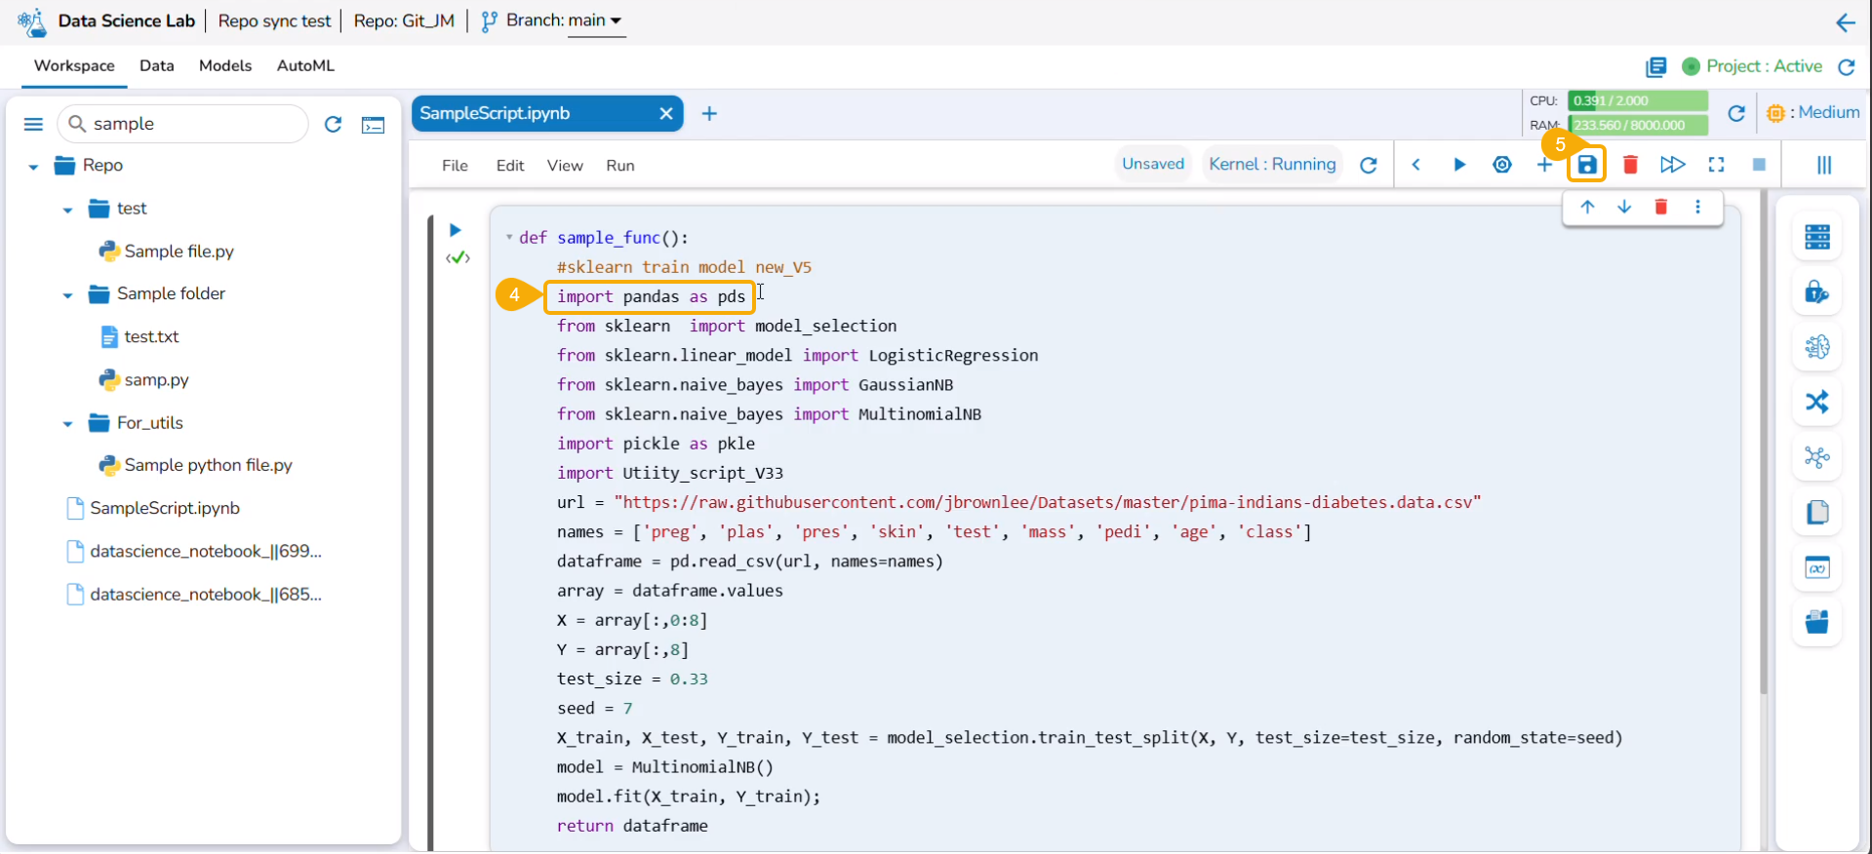Toggle the hamburger menu in the file panel
The width and height of the screenshot is (1872, 854).
[x=33, y=124]
